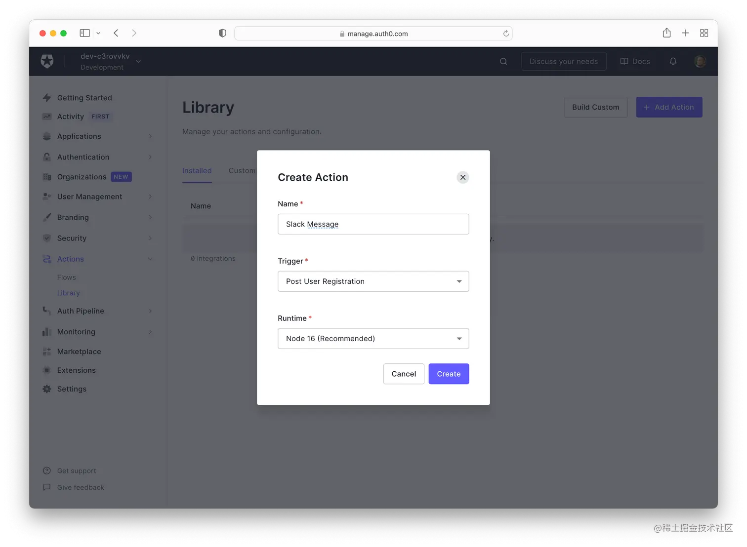Click the notification bell icon
This screenshot has height=547, width=747.
[673, 61]
